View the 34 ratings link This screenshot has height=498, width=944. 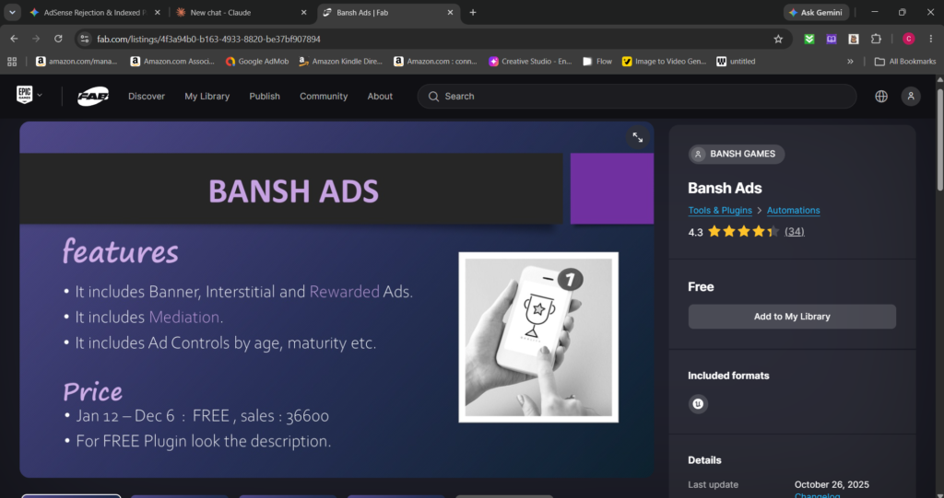coord(794,232)
